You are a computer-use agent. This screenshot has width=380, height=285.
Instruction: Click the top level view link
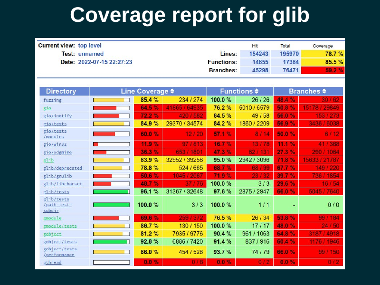click(90, 46)
